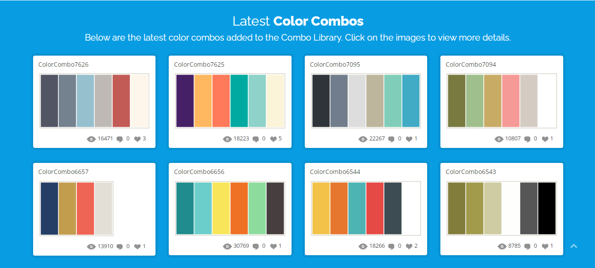Select the black swatch in ColorCombo6543
Image resolution: width=595 pixels, height=268 pixels.
point(547,208)
